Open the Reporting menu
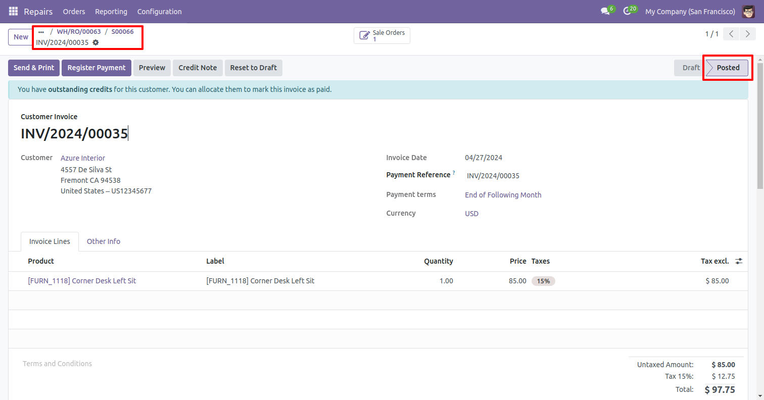The image size is (764, 400). click(x=111, y=11)
